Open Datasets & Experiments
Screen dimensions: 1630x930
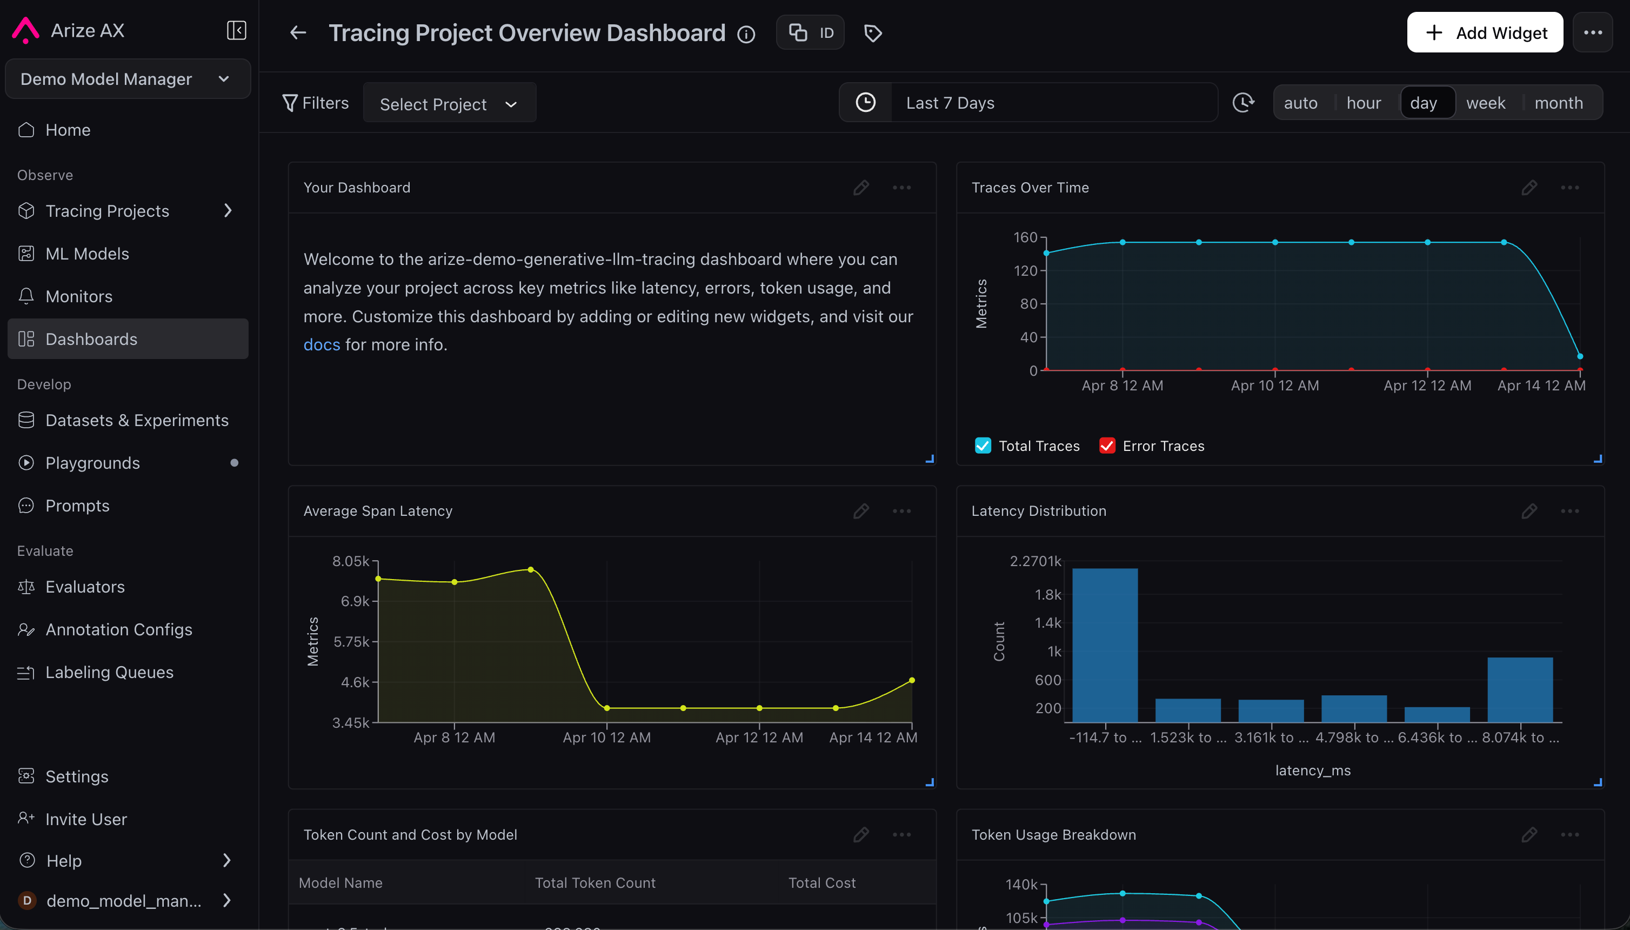coord(128,420)
